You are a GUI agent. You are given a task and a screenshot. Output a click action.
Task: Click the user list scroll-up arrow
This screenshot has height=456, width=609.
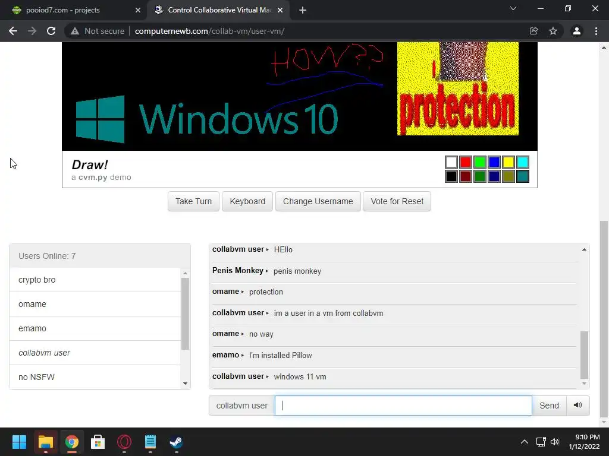186,273
